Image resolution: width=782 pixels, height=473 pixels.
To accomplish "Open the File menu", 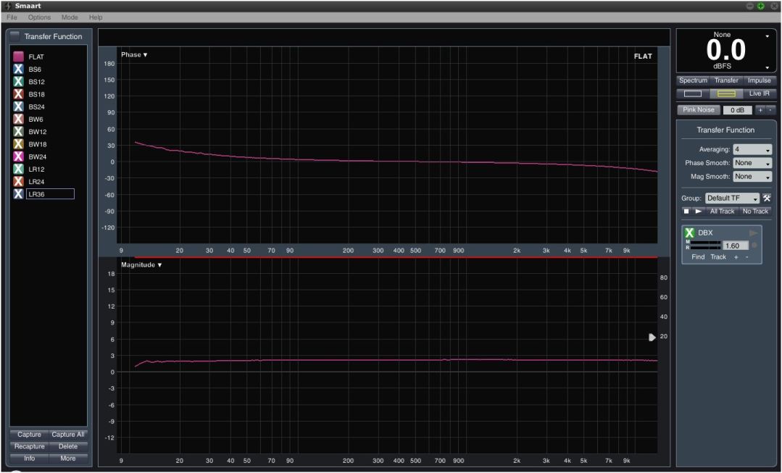I will [x=12, y=17].
